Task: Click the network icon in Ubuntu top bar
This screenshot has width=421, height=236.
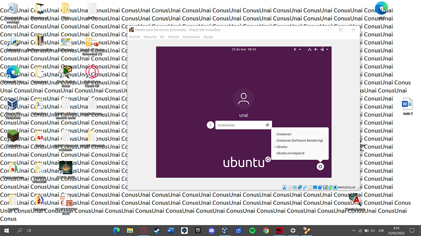Action: (310, 49)
